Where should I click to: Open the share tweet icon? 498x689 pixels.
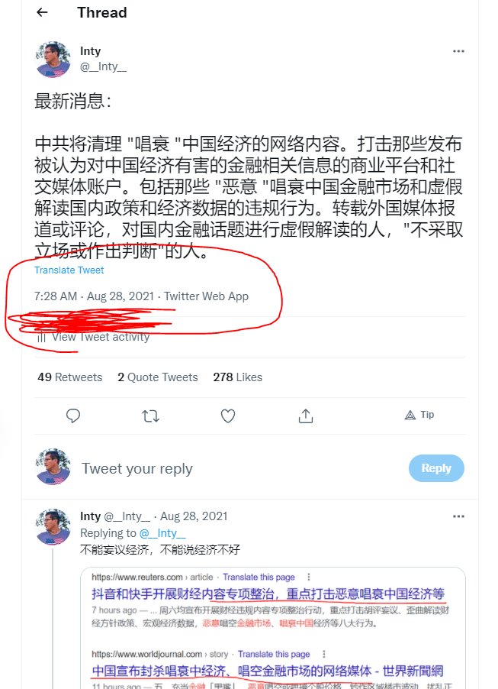click(305, 416)
